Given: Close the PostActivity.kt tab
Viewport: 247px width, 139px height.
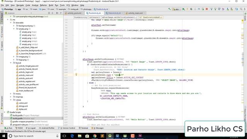Looking at the screenshot, I should click(x=102, y=13).
